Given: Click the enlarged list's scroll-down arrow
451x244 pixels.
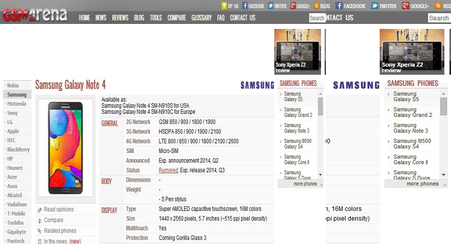Looking at the screenshot, I should [443, 175].
